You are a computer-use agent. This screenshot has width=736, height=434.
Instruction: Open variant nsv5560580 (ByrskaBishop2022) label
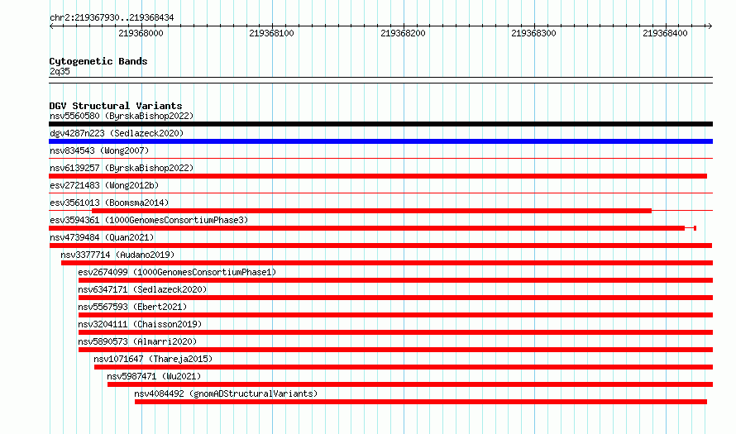coord(122,116)
